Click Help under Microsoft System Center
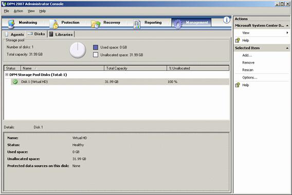The image size is (292, 195). [x=245, y=41]
